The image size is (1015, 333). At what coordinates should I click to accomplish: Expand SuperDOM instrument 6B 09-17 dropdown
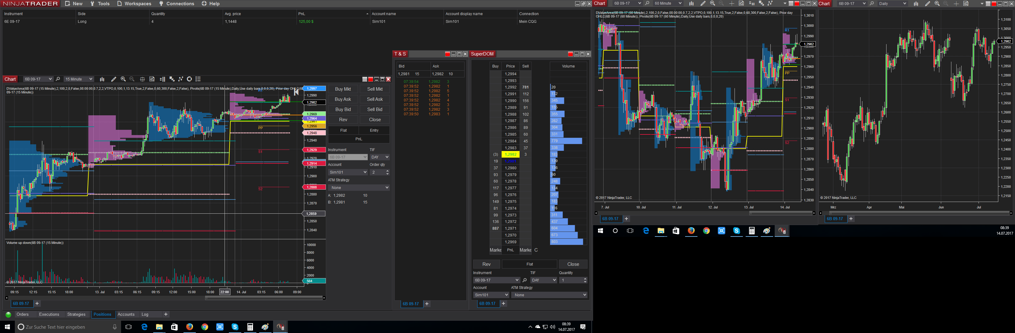[496, 280]
